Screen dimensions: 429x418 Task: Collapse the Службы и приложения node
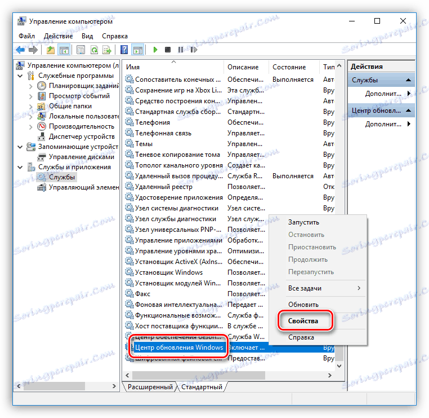click(20, 167)
